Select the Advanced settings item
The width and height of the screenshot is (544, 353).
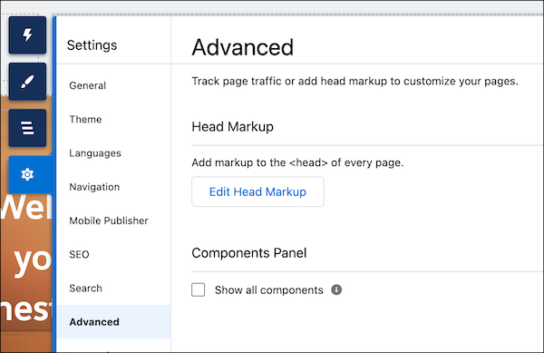click(114, 322)
